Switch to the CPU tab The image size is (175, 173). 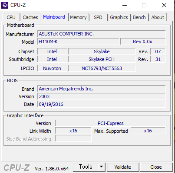coord(11,17)
